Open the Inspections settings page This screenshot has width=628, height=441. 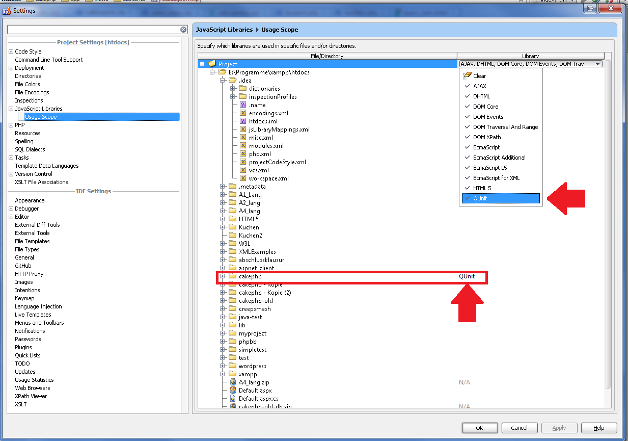pos(29,100)
